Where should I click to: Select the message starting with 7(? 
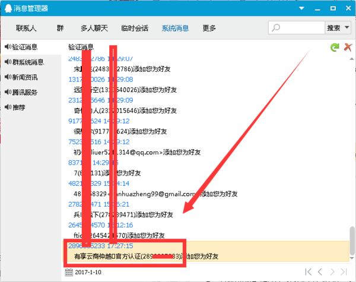click(107, 173)
